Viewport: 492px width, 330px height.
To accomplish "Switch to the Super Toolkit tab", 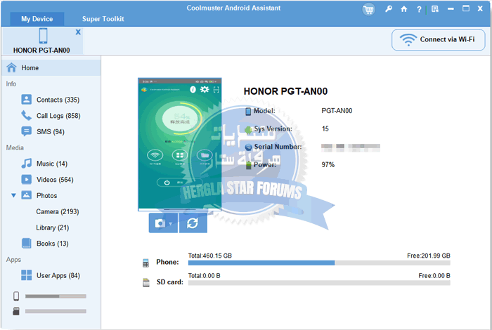I will tap(103, 19).
